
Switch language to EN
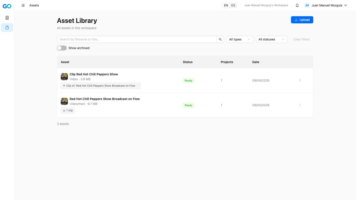pos(226,5)
